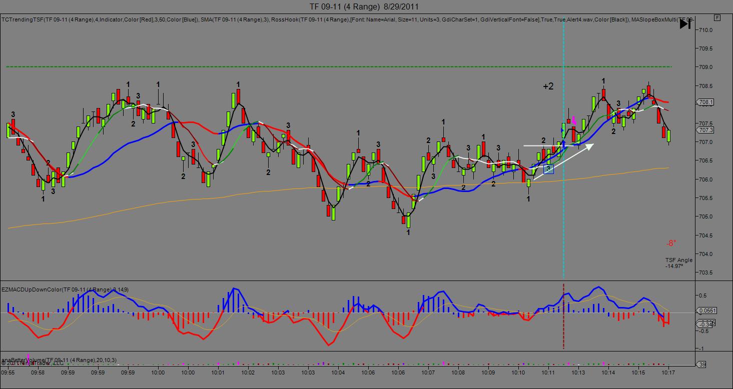Select the blue boxed 3 marker on the chart
Viewport: 733px width, 389px height.
pos(548,169)
